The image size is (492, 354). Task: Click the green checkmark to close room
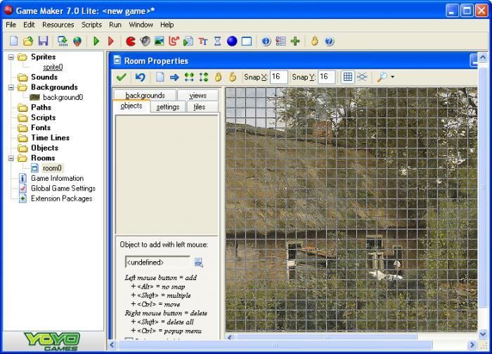(122, 77)
